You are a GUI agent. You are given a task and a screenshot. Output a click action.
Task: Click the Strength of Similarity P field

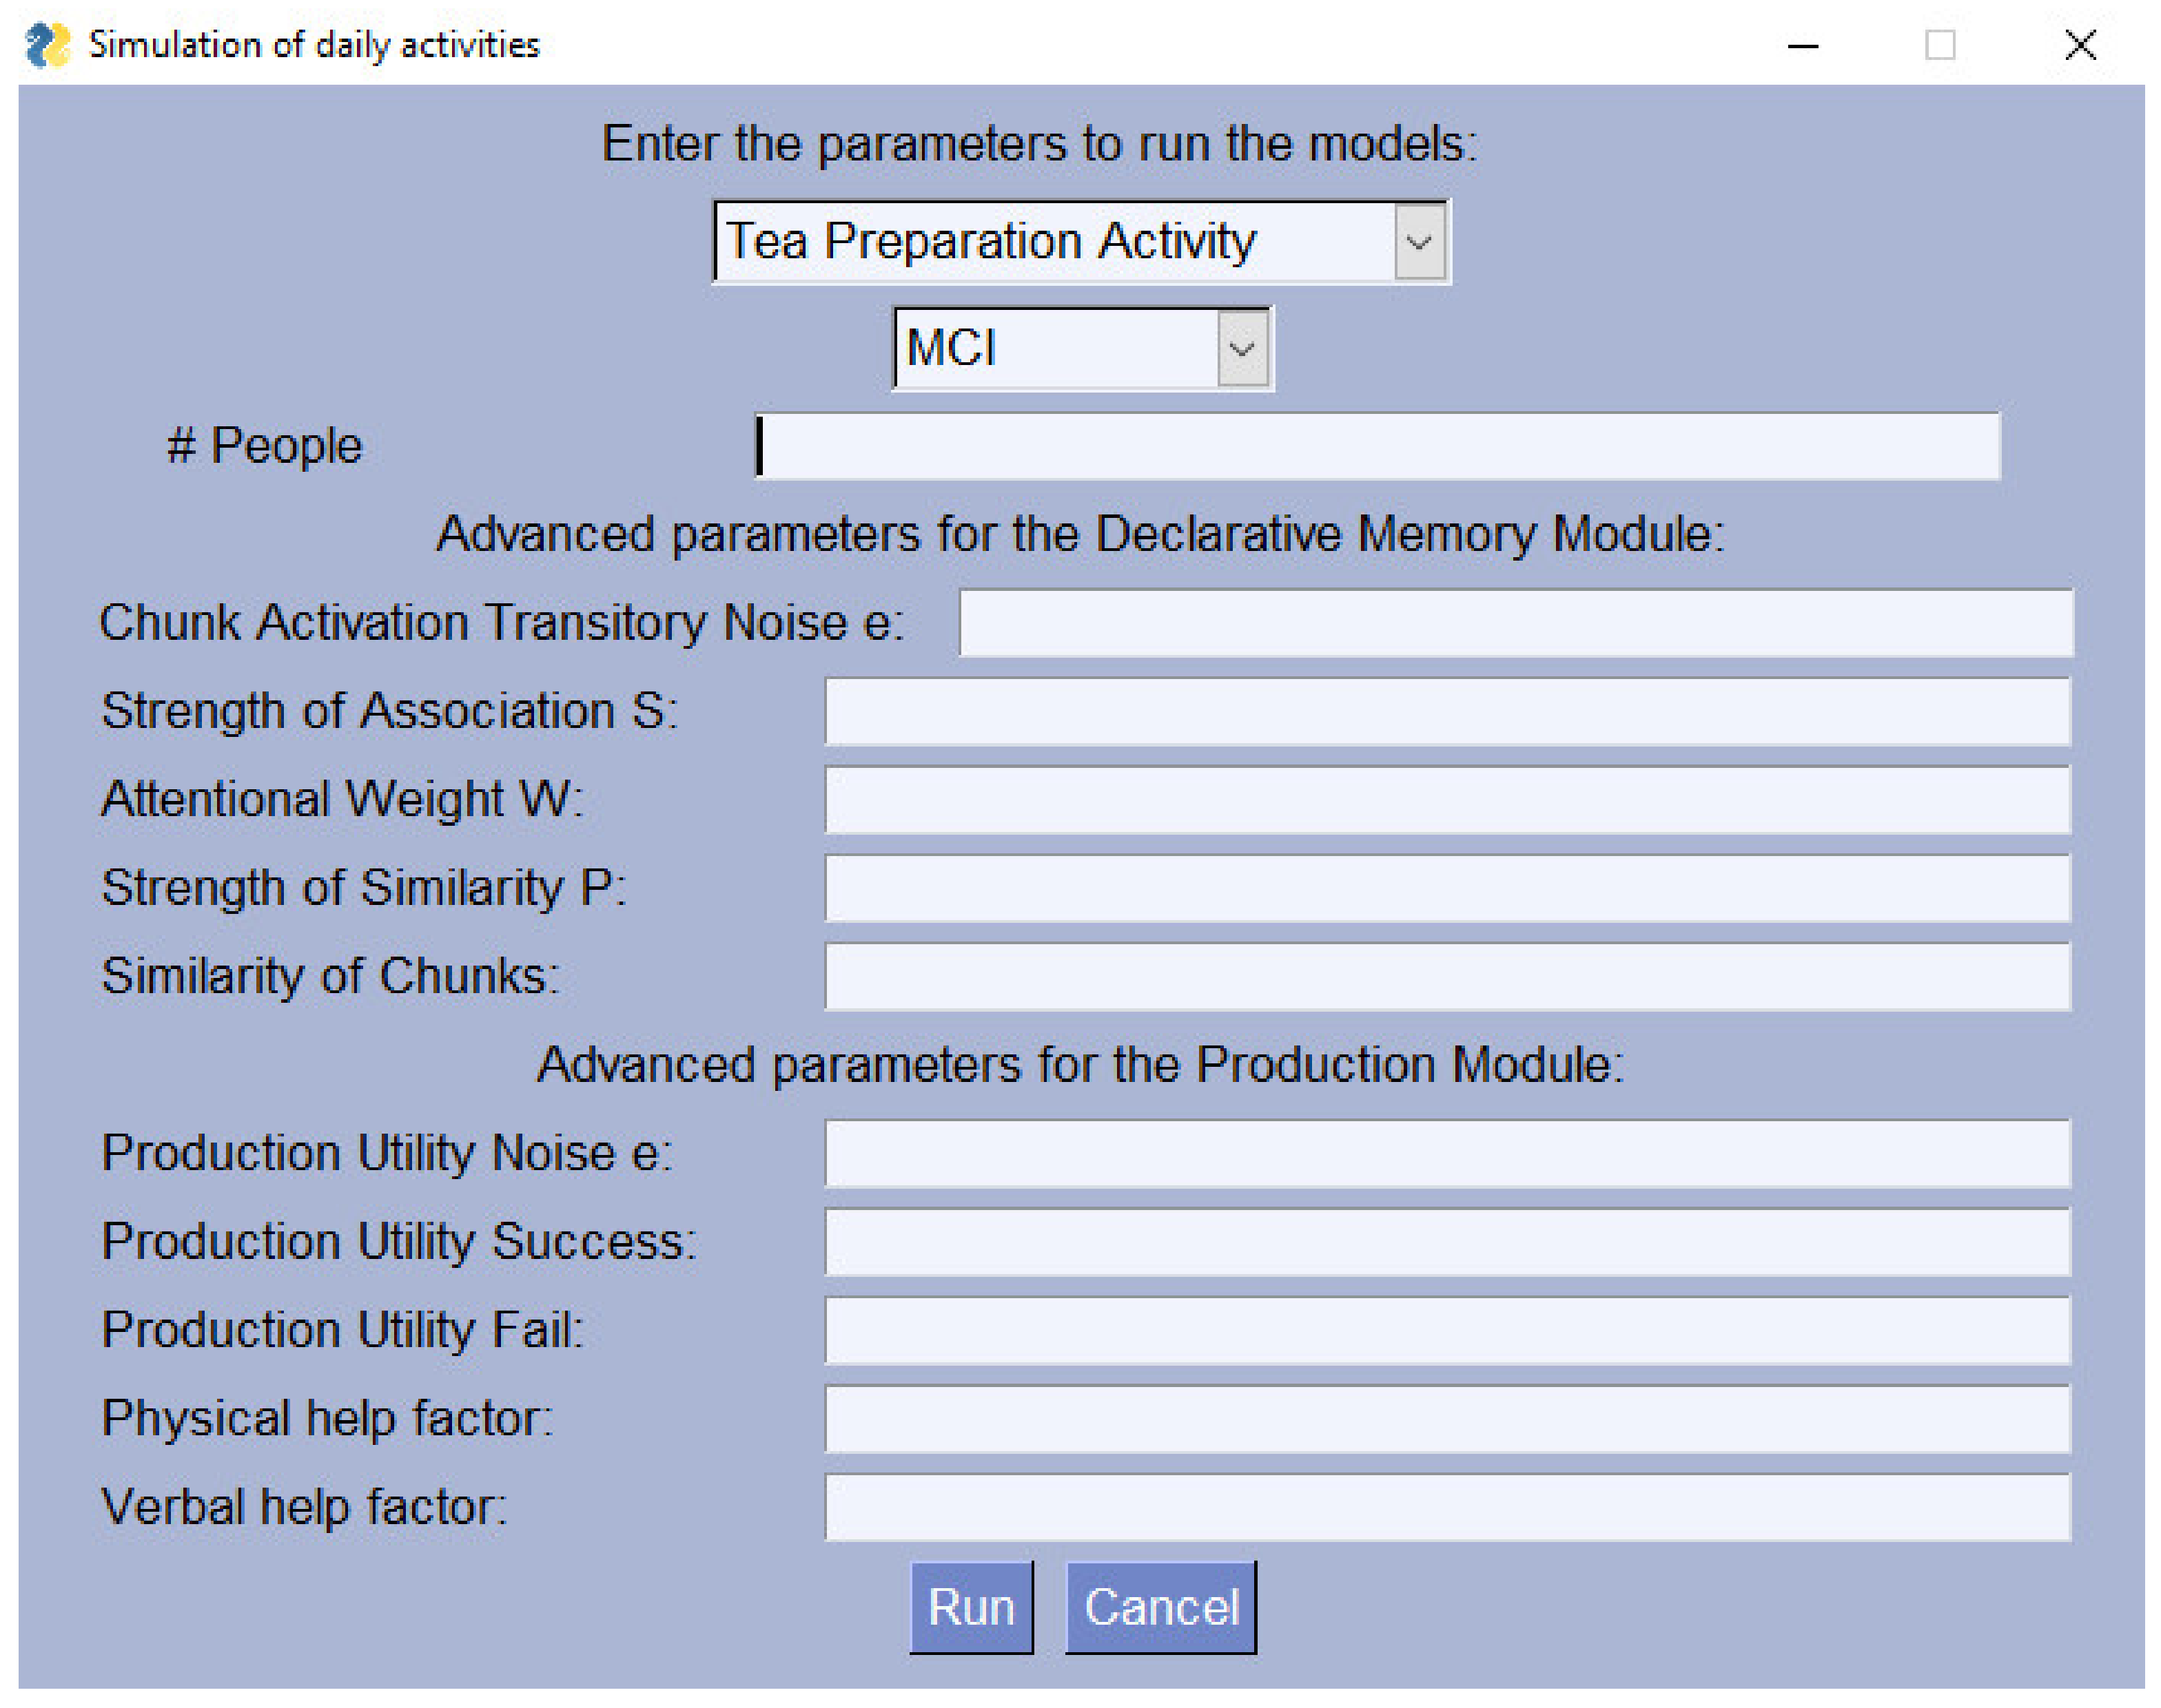click(1446, 888)
